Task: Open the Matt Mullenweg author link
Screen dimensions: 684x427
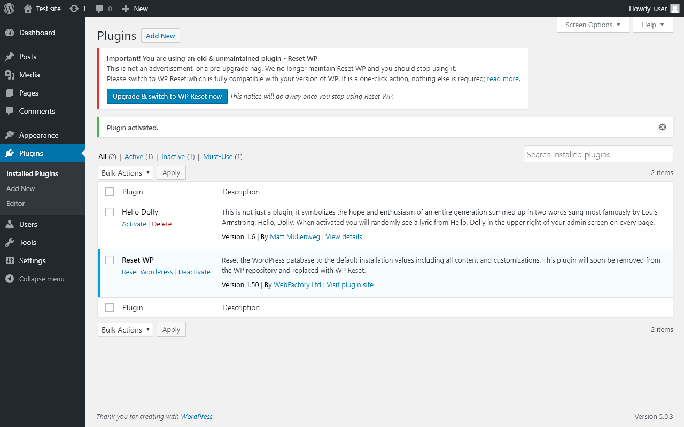Action: (295, 236)
